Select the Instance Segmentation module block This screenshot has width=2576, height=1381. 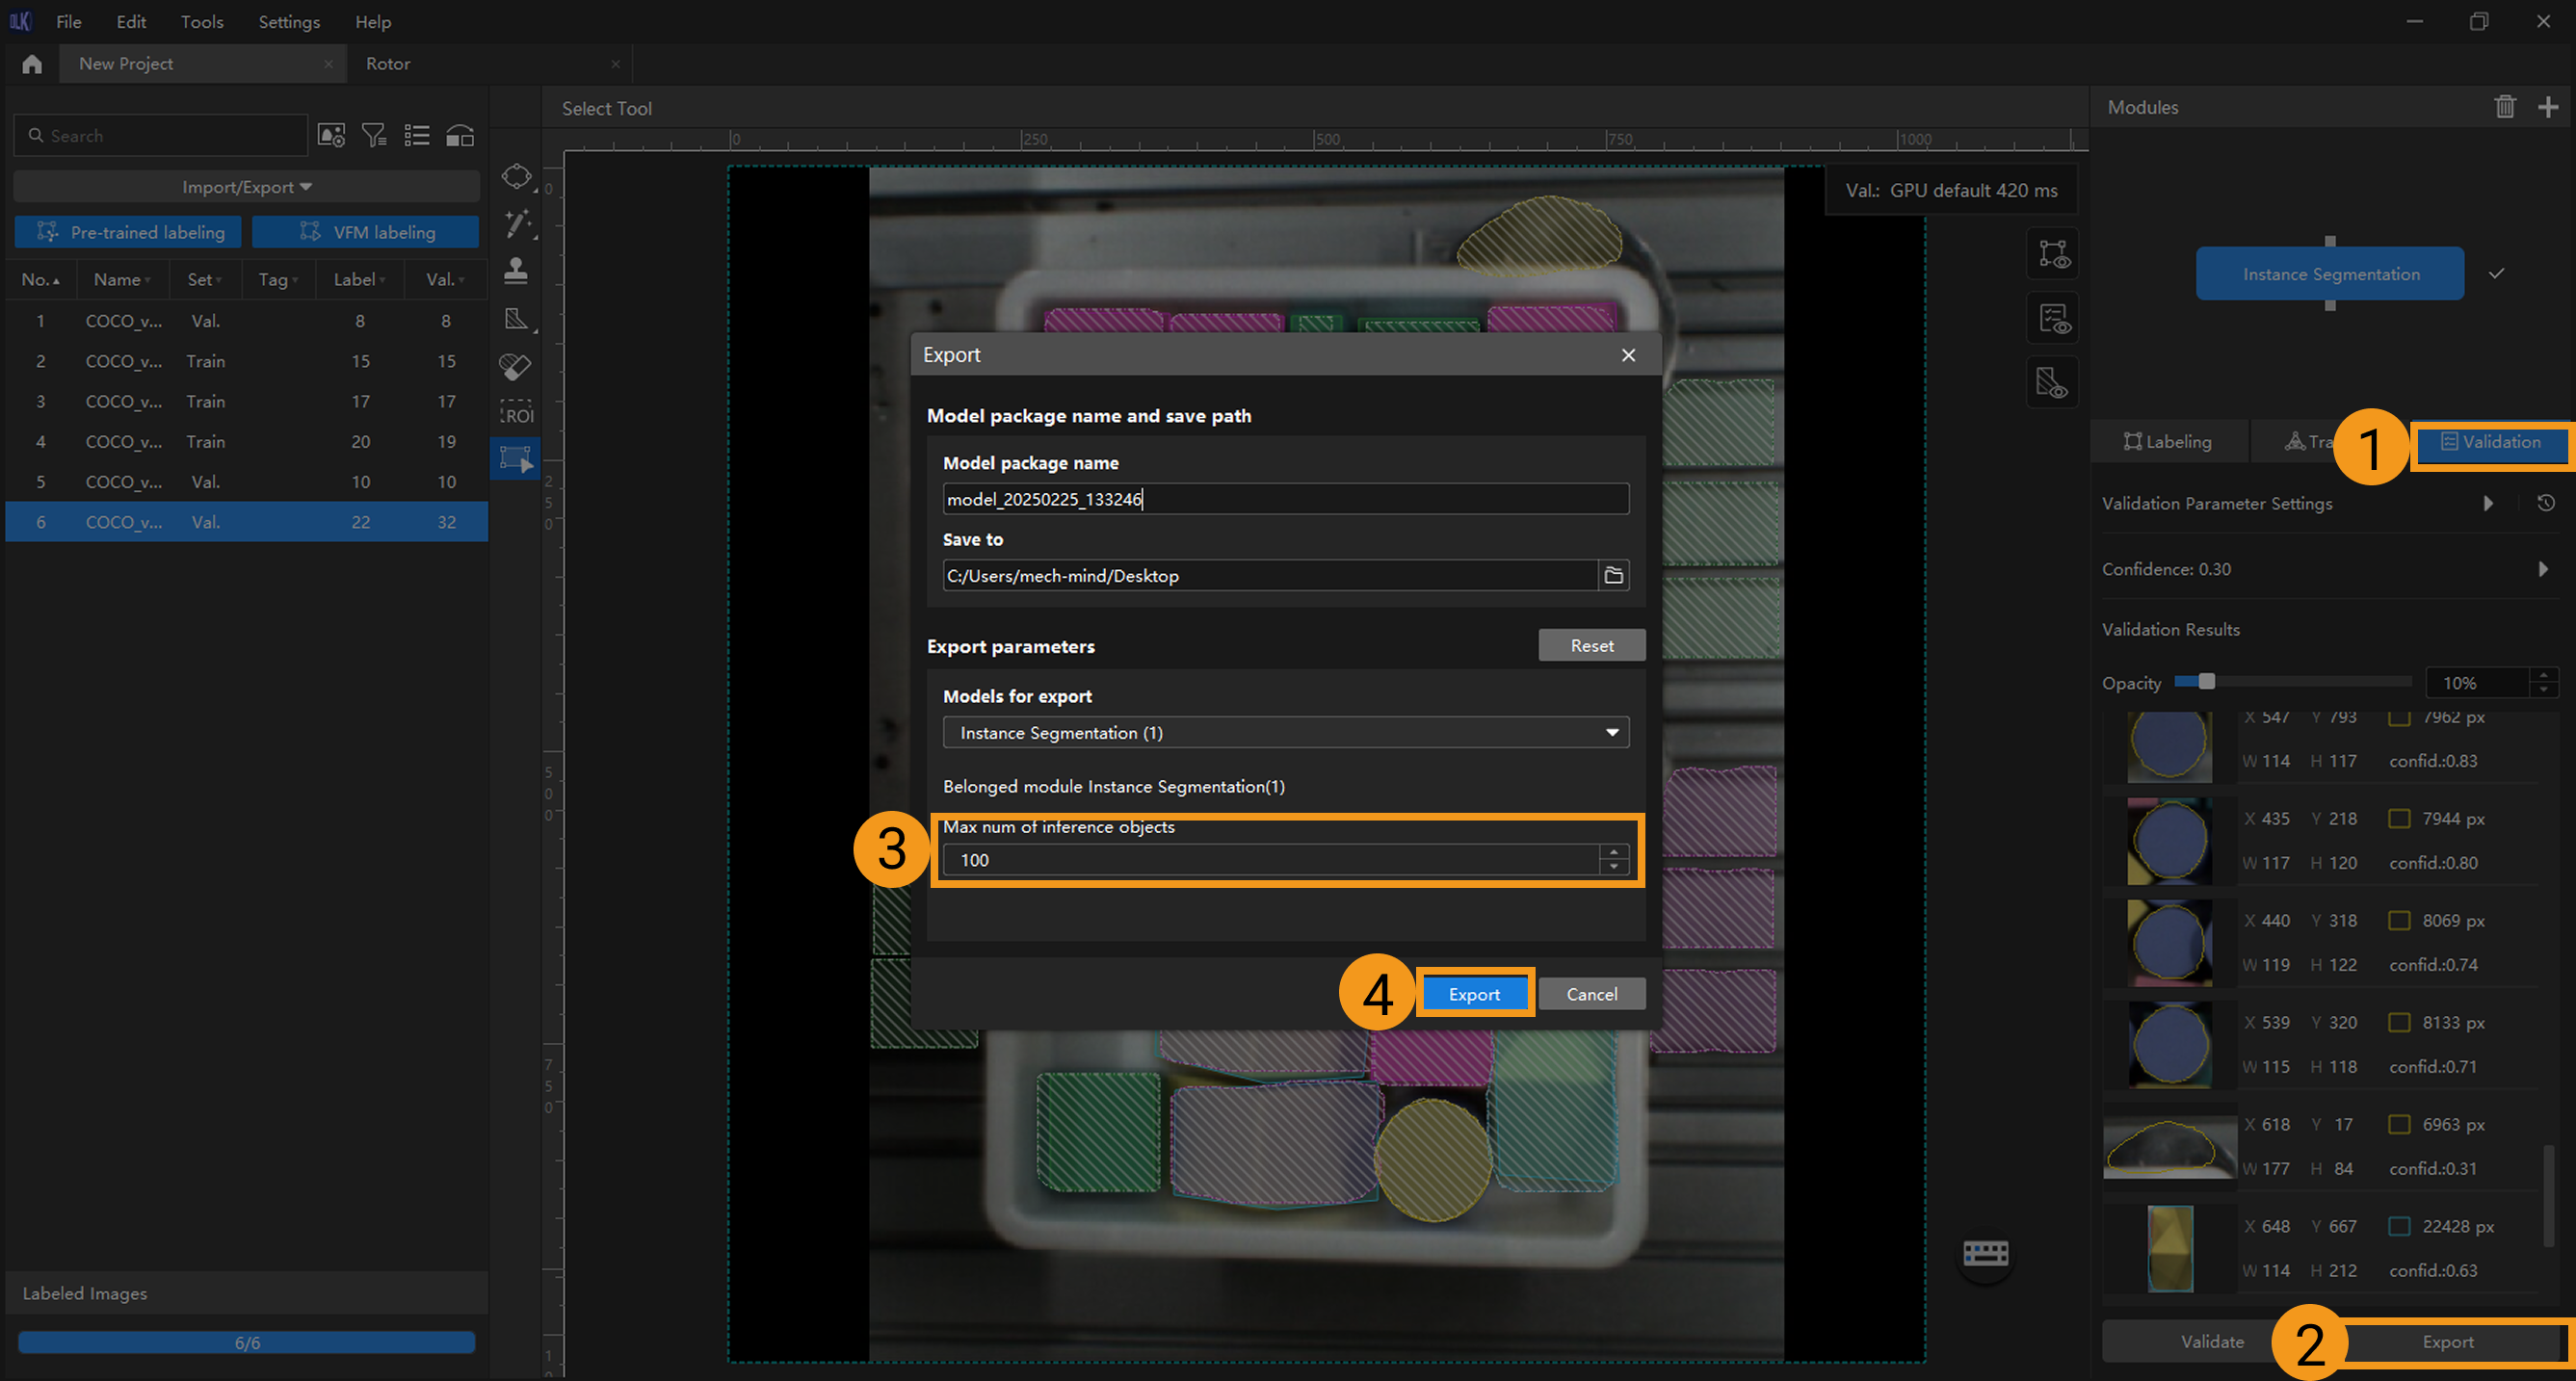point(2330,274)
